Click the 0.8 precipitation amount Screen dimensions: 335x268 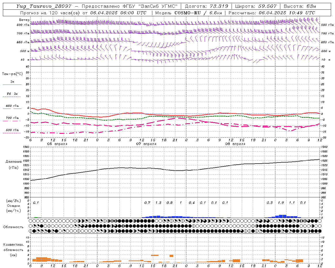click(x=170, y=203)
